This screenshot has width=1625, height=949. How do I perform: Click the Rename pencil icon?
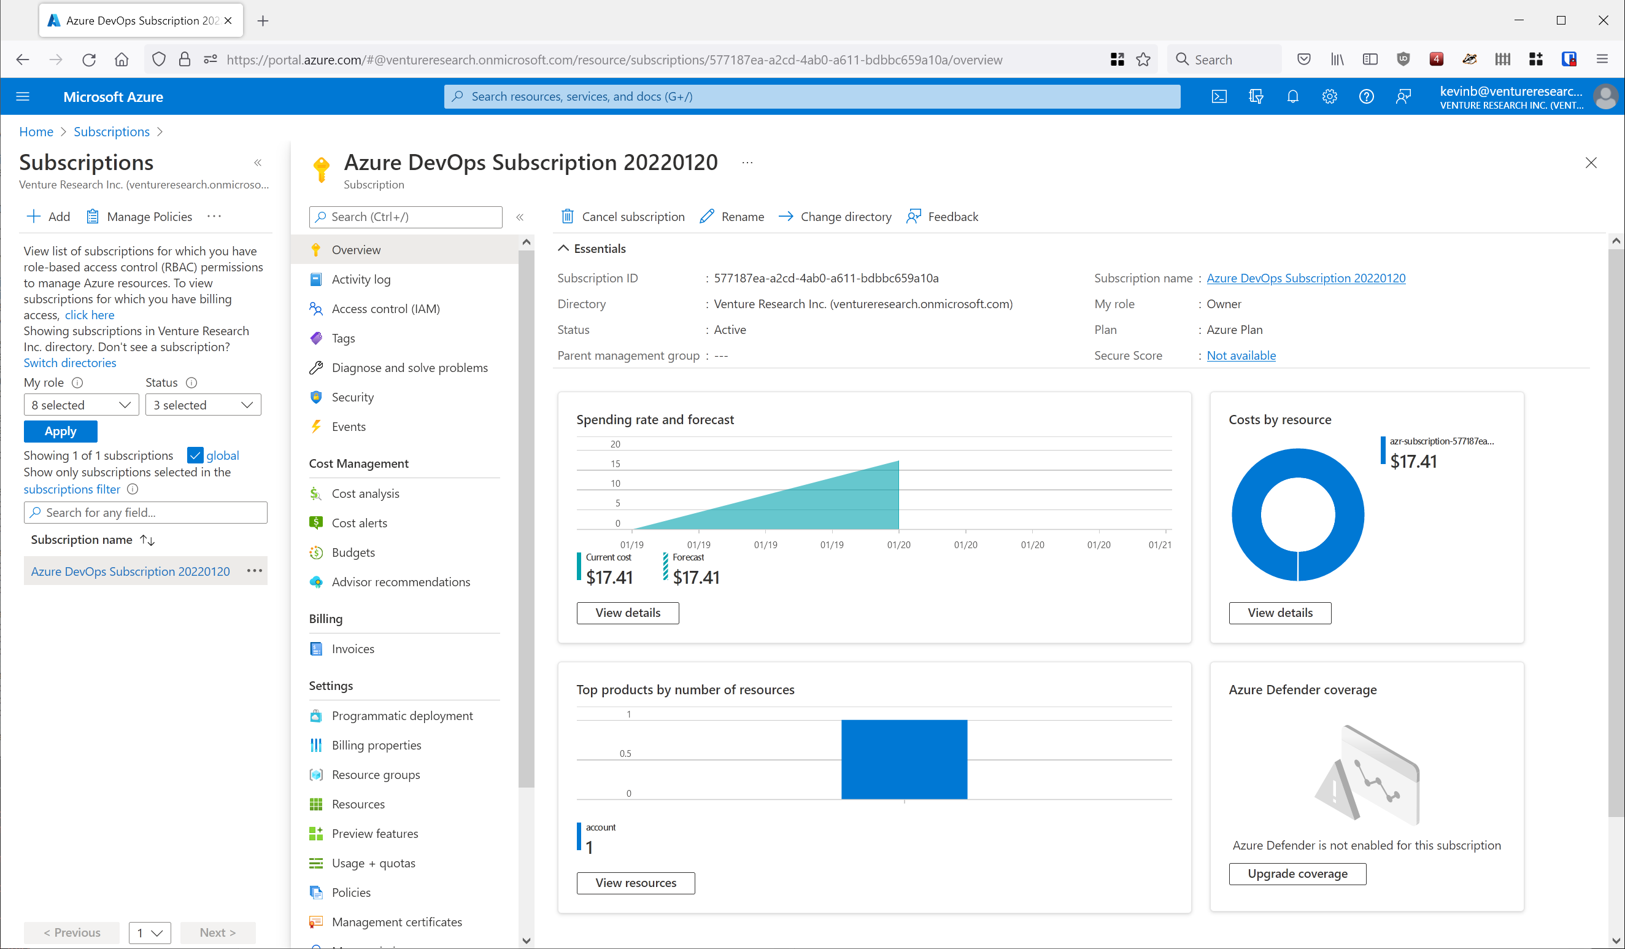[707, 217]
